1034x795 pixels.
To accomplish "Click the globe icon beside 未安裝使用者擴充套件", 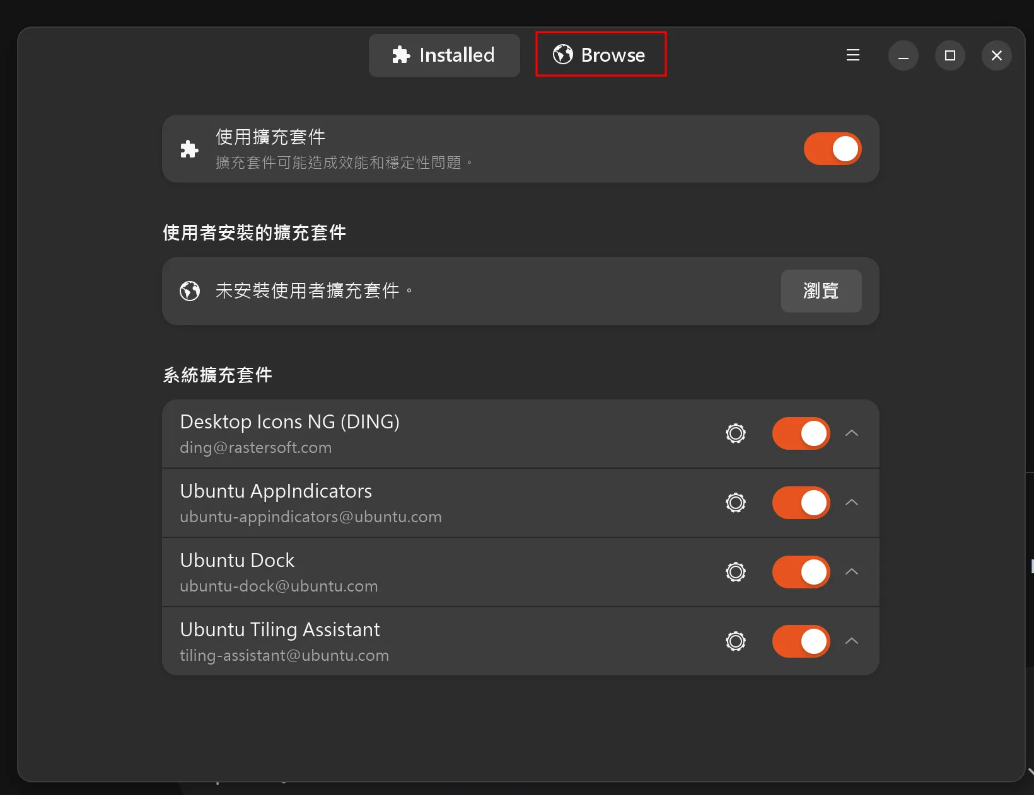I will (x=190, y=291).
